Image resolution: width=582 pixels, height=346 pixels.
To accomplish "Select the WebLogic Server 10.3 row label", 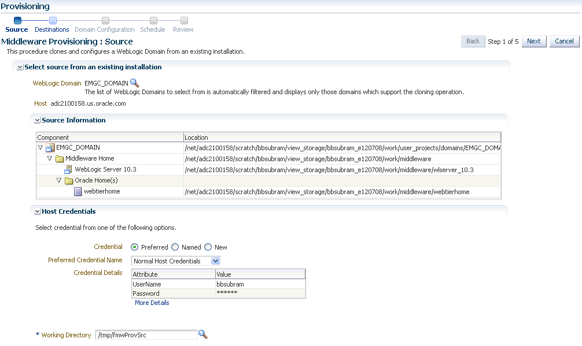I will [x=105, y=169].
